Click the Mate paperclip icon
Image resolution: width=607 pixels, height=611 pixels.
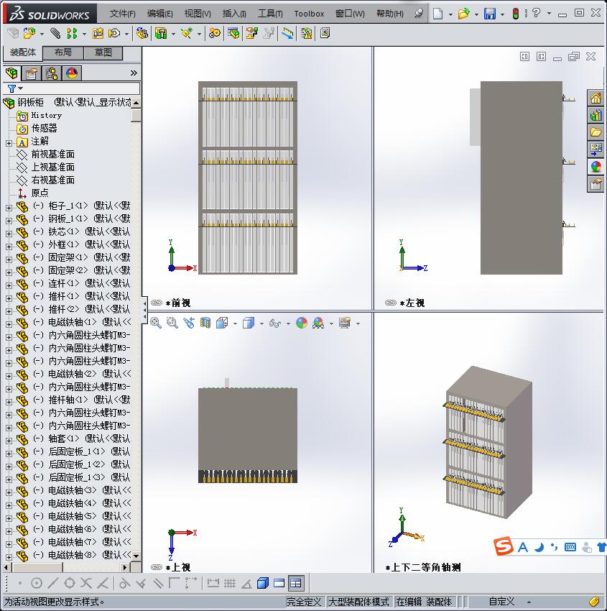55,34
